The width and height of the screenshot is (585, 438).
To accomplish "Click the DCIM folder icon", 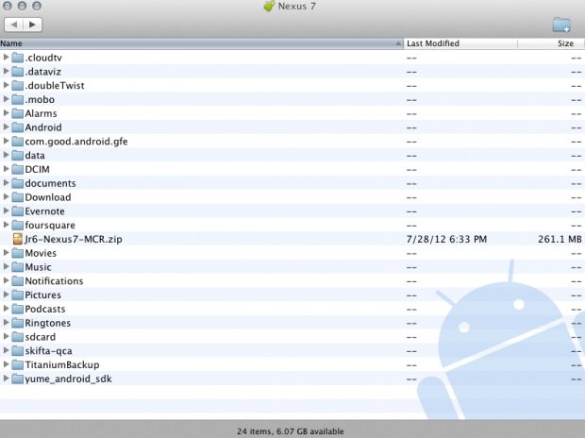I will click(17, 170).
